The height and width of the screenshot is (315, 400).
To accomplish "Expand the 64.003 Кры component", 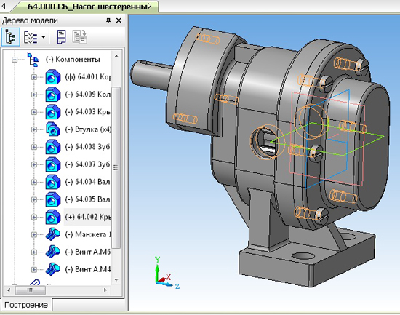I will click(x=34, y=112).
